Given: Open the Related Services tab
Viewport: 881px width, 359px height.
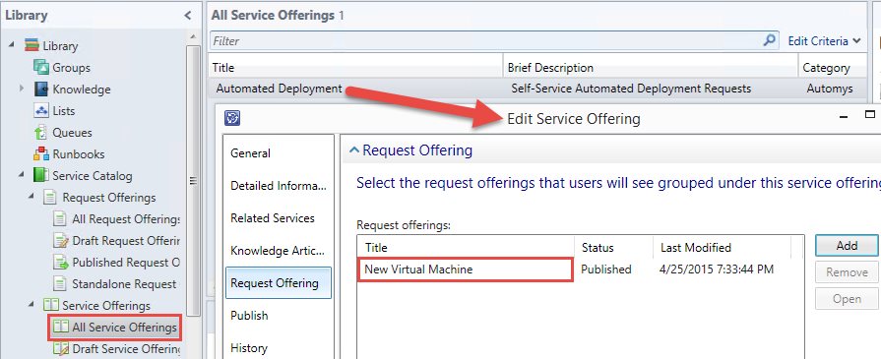Looking at the screenshot, I should 273,218.
